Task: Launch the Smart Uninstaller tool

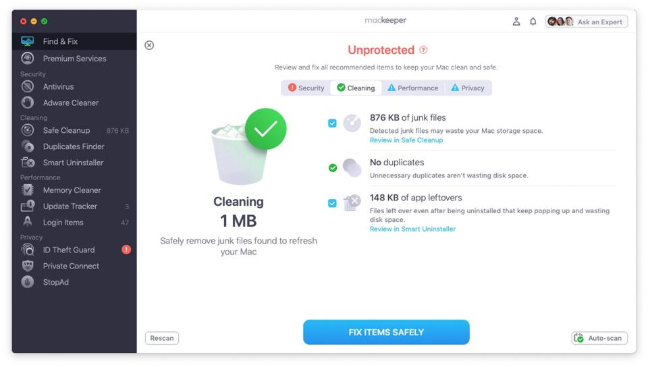Action: tap(72, 163)
